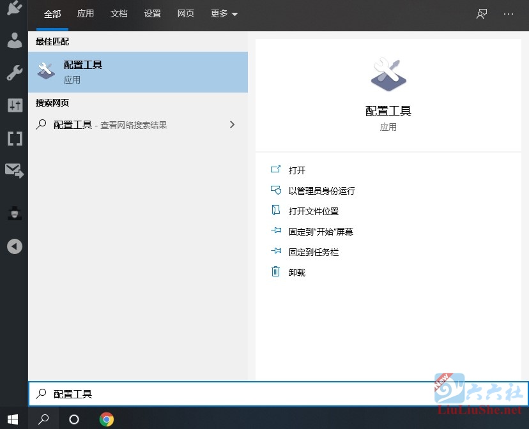Open the feedback icon in search header
The width and height of the screenshot is (529, 429).
coord(482,14)
